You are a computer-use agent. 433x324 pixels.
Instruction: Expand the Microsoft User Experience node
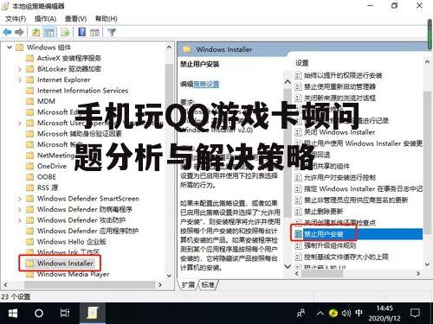(20, 123)
